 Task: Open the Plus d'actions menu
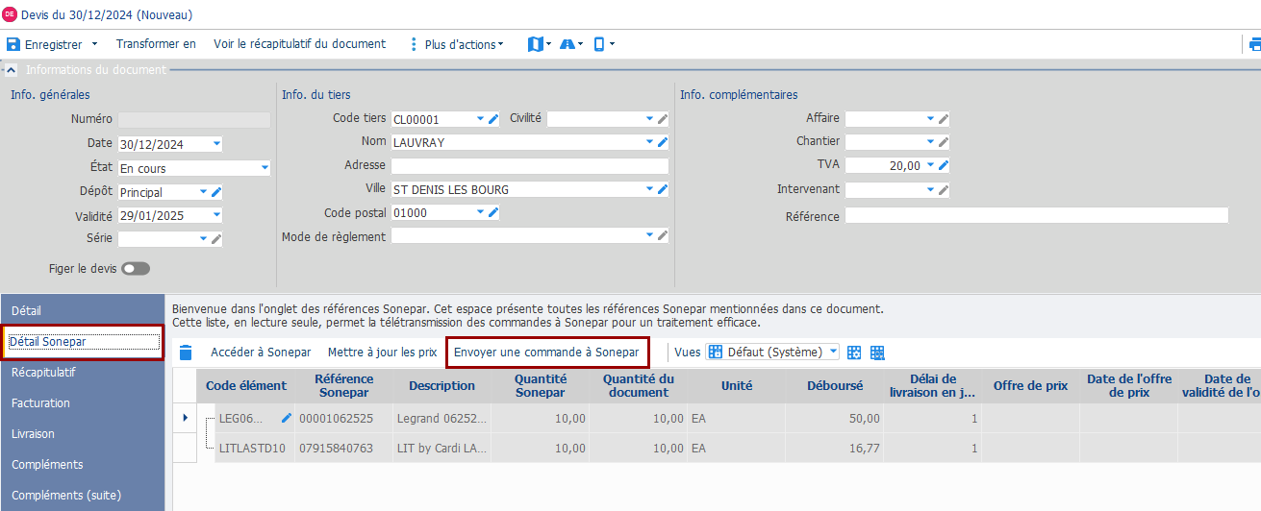click(x=464, y=44)
